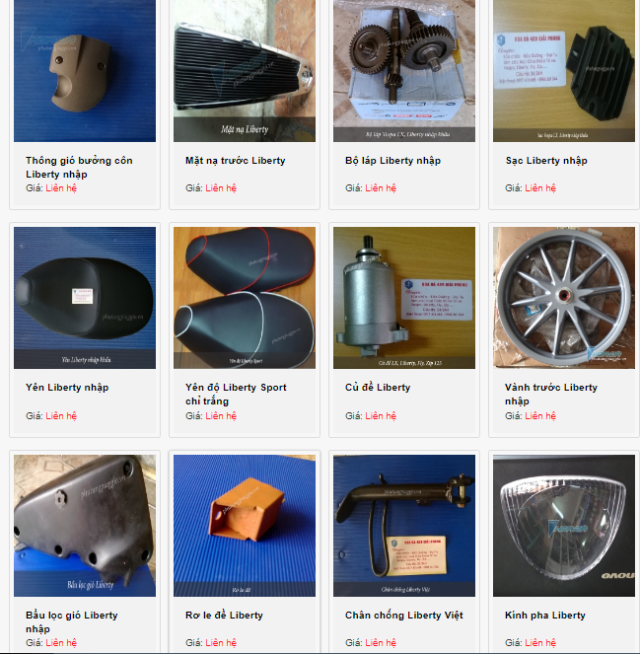Click the Mặt nạ trước Liberty product image
The image size is (640, 654).
(x=245, y=71)
